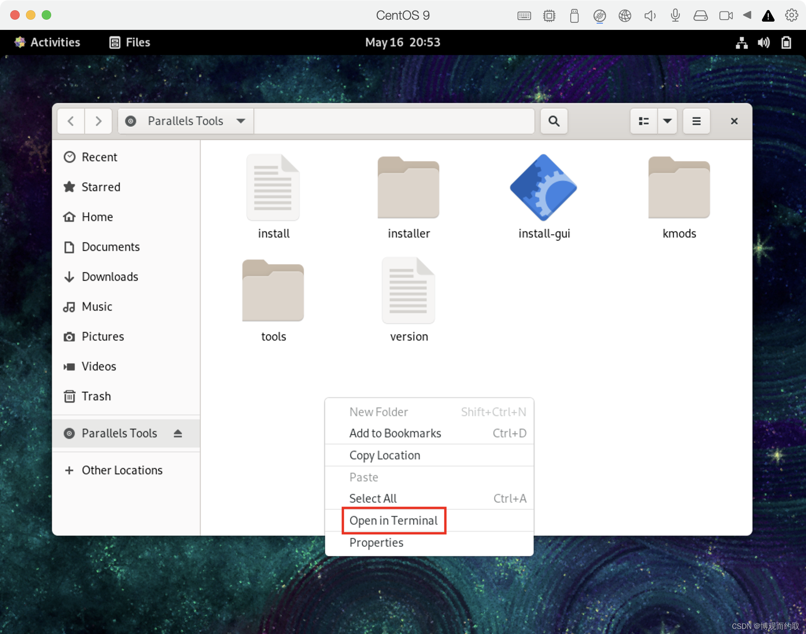Eject the Parallels Tools disc

point(178,433)
